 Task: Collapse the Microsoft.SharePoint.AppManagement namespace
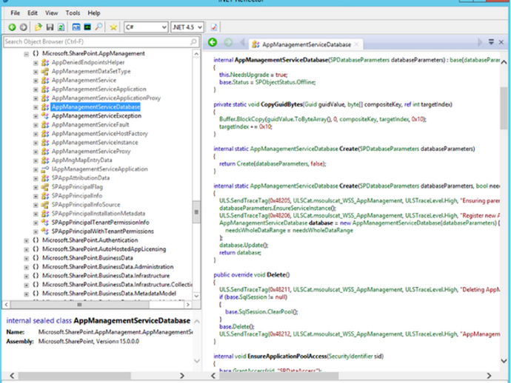[27, 54]
